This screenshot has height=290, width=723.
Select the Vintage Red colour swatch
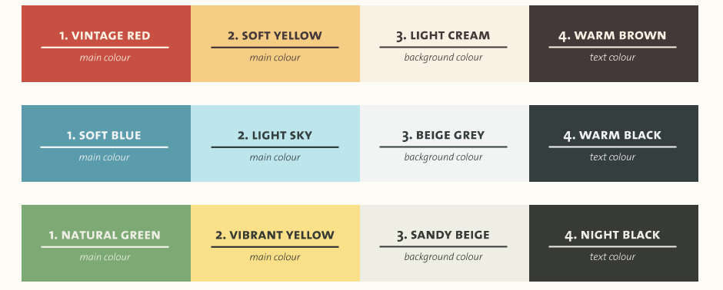pyautogui.click(x=106, y=44)
